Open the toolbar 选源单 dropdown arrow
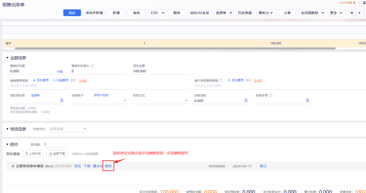 coord(231,13)
